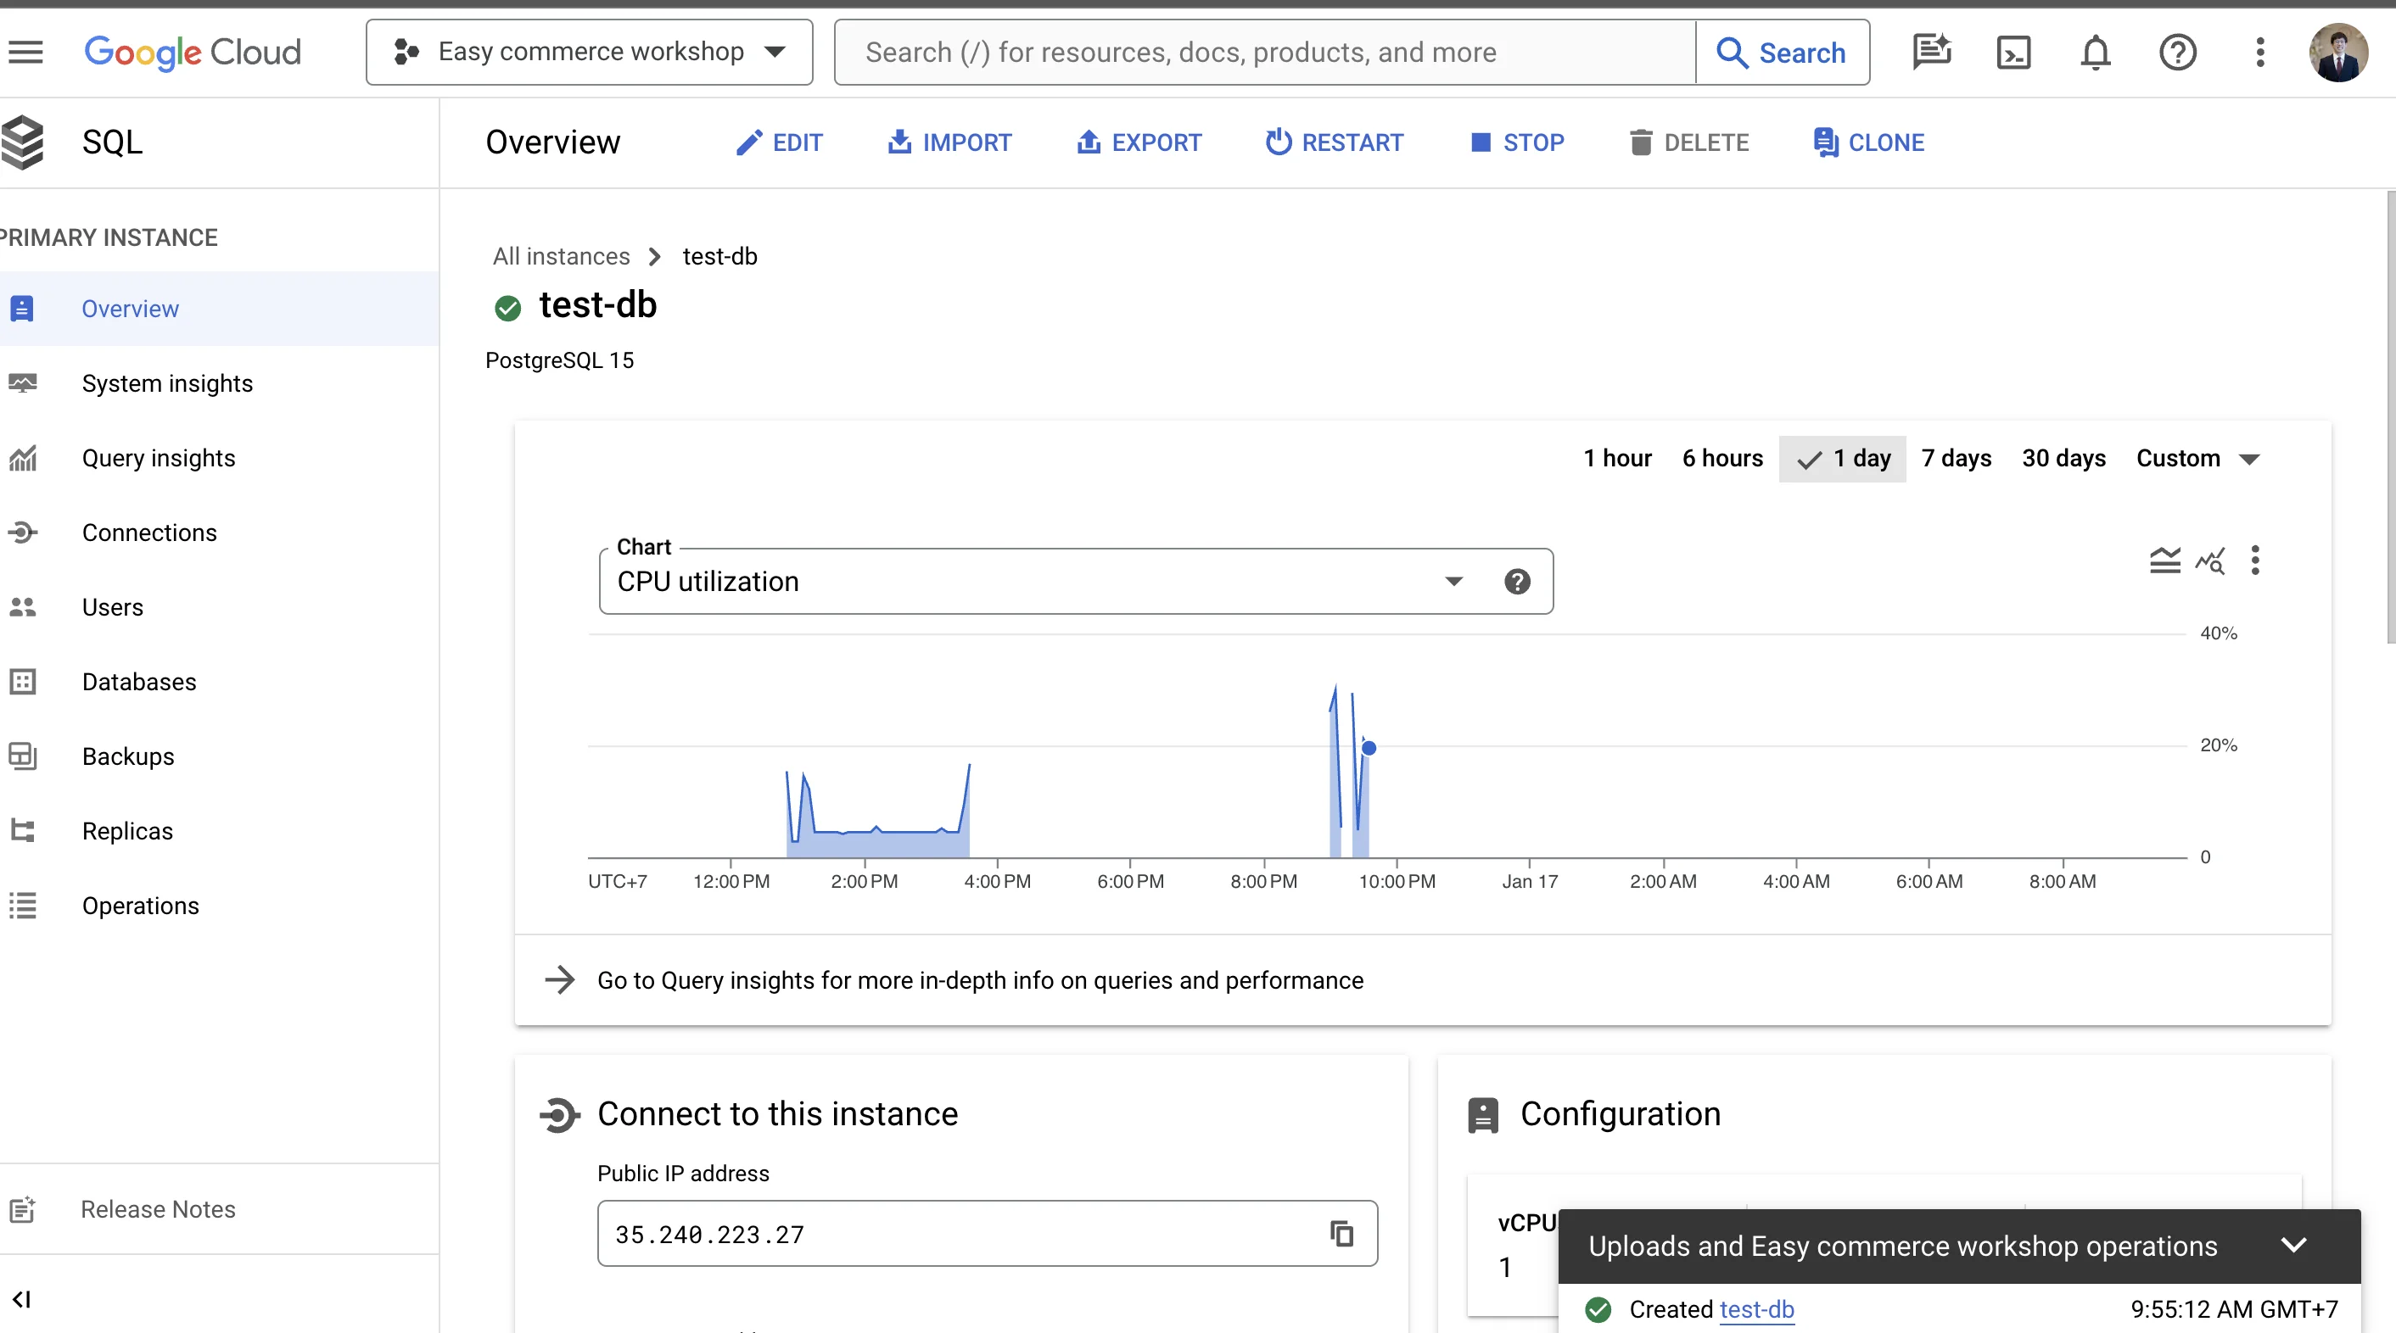Select the 1 hour time range
The width and height of the screenshot is (2396, 1333).
pyautogui.click(x=1617, y=458)
